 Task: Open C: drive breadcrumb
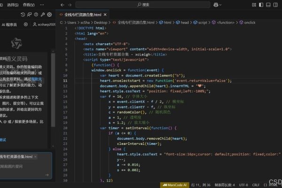point(62,23)
